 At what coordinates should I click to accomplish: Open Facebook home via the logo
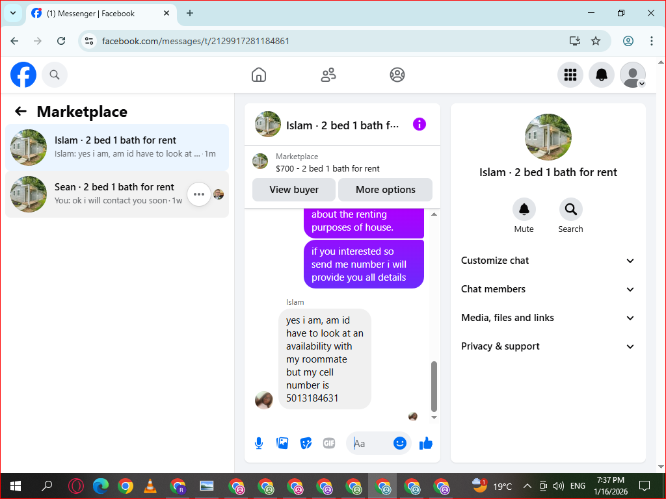[23, 75]
